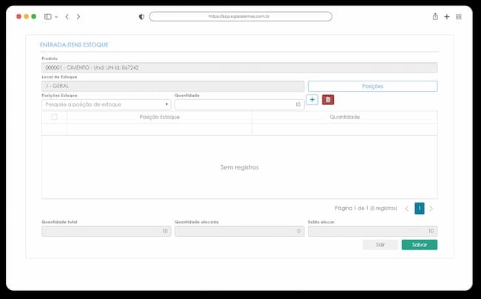Image resolution: width=481 pixels, height=299 pixels.
Task: Click the browser address bar
Action: 240,16
